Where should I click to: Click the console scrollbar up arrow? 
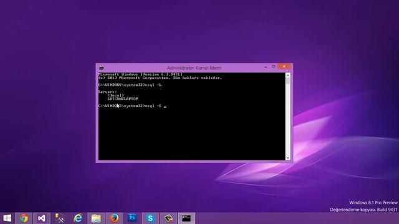[288, 75]
